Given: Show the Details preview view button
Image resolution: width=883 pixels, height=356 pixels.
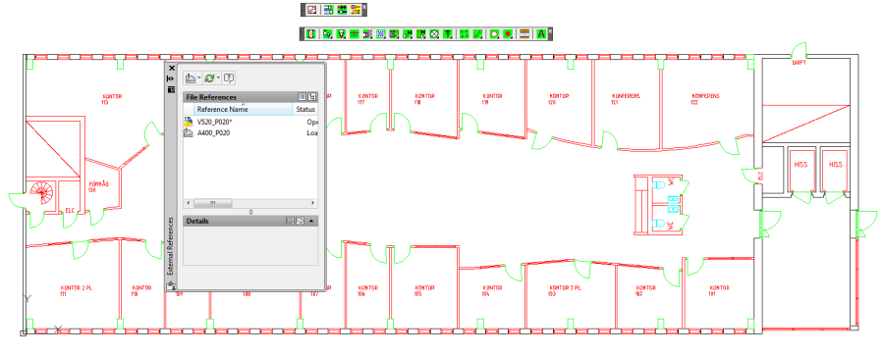Looking at the screenshot, I should point(301,221).
